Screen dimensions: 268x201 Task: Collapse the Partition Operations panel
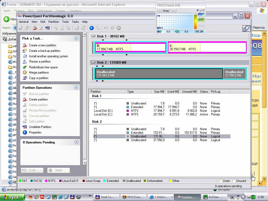pos(76,87)
